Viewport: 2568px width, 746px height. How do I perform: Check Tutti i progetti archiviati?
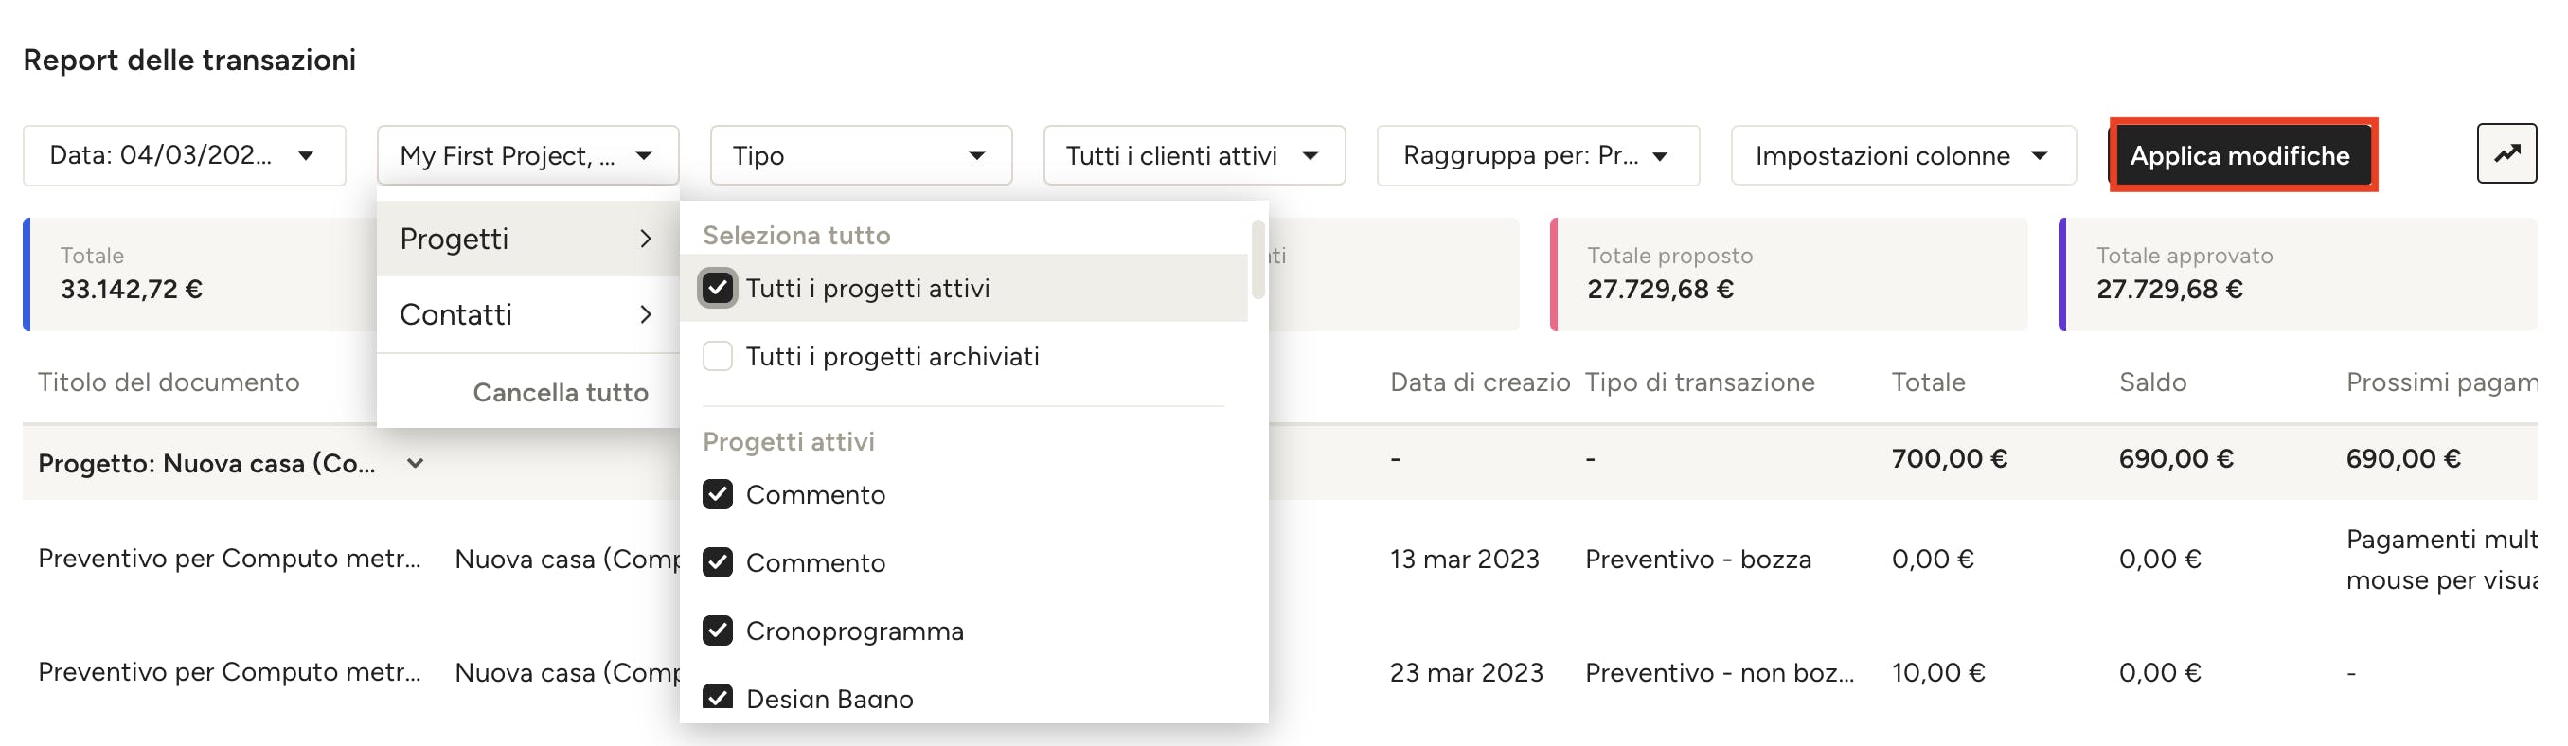click(718, 356)
